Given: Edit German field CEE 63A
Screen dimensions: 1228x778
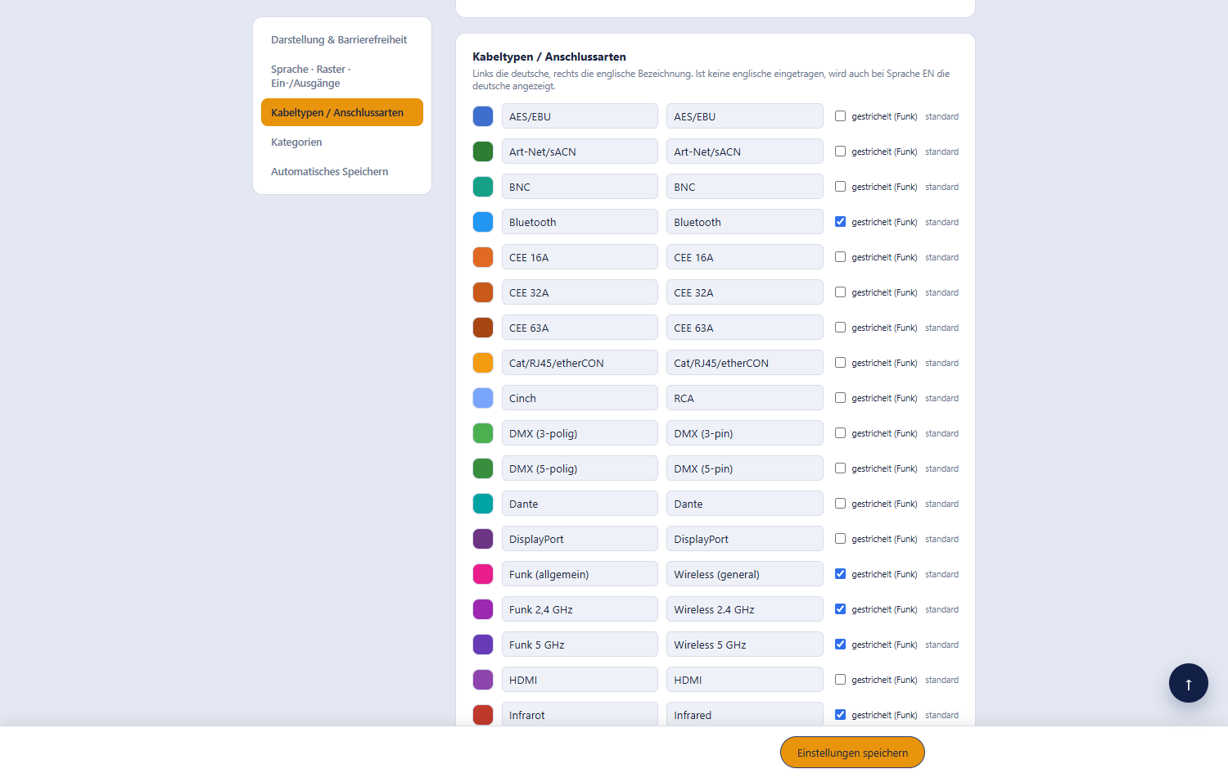Looking at the screenshot, I should (580, 328).
